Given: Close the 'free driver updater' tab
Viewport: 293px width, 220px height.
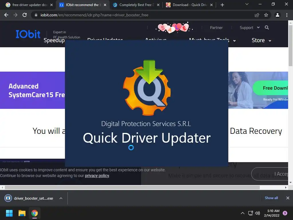Looking at the screenshot, I should [52, 5].
